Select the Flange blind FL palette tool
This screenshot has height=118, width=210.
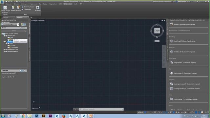(x=183, y=63)
